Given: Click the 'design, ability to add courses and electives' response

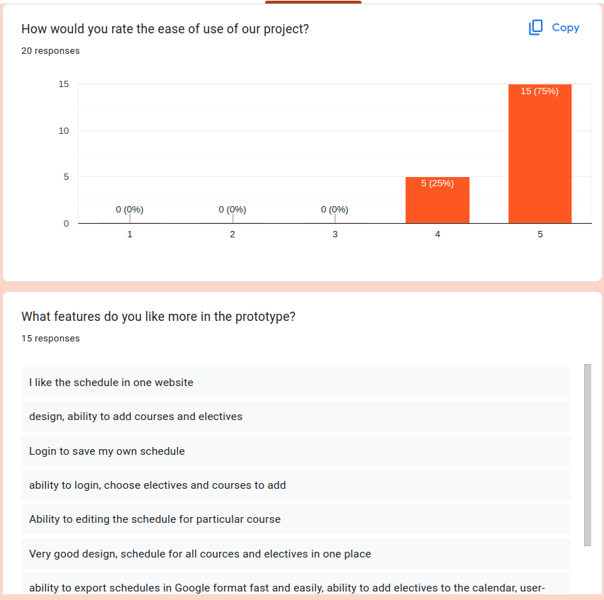Looking at the screenshot, I should [135, 417].
